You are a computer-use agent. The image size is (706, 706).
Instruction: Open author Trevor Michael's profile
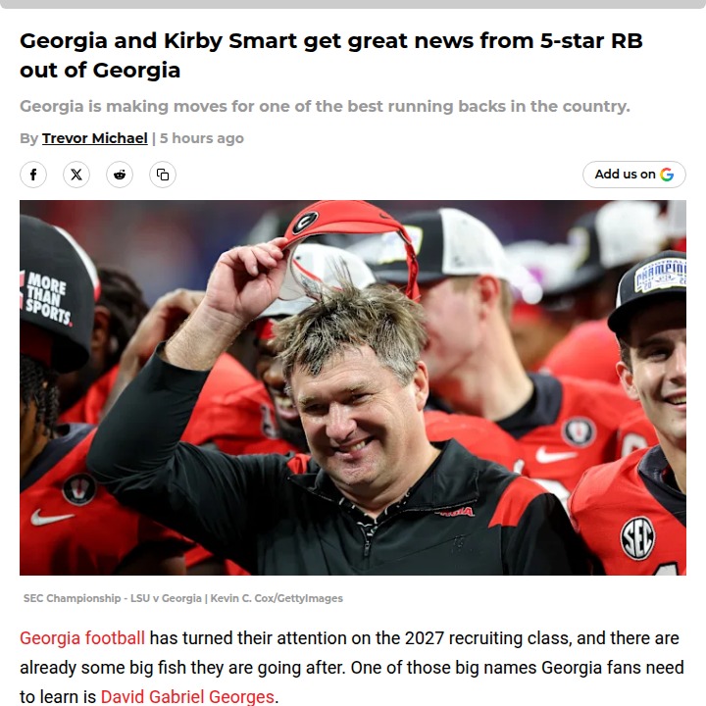(95, 138)
